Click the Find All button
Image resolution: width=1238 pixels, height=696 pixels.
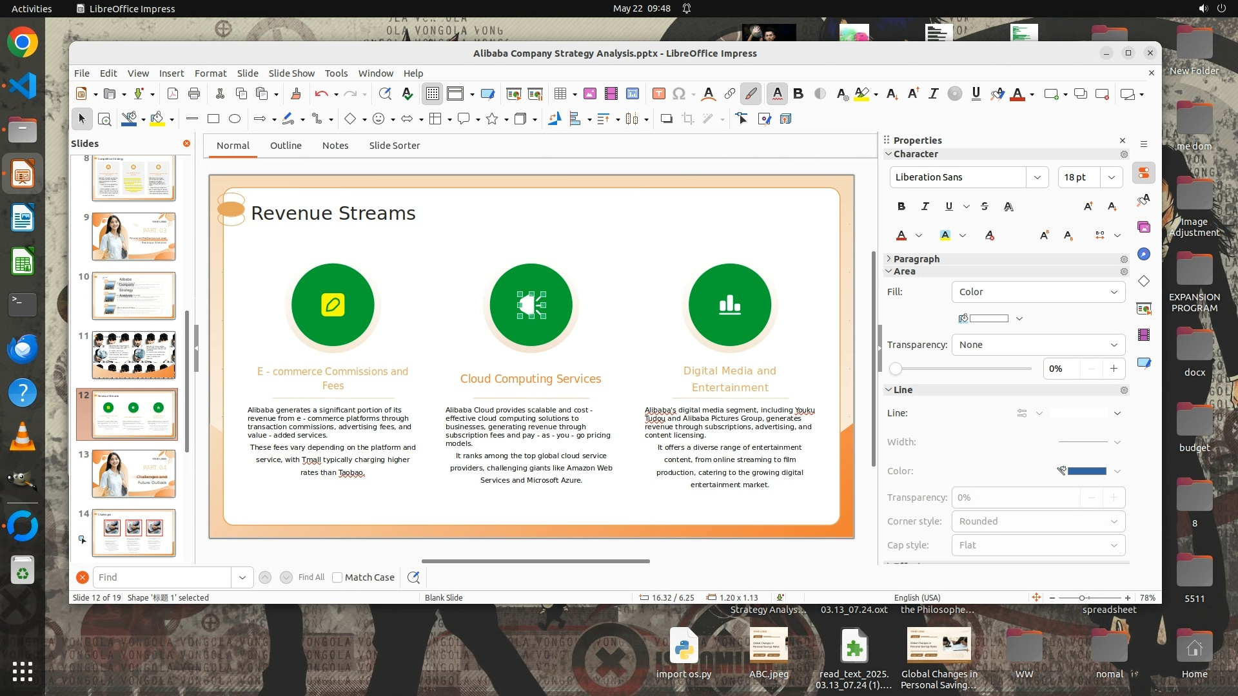311,577
